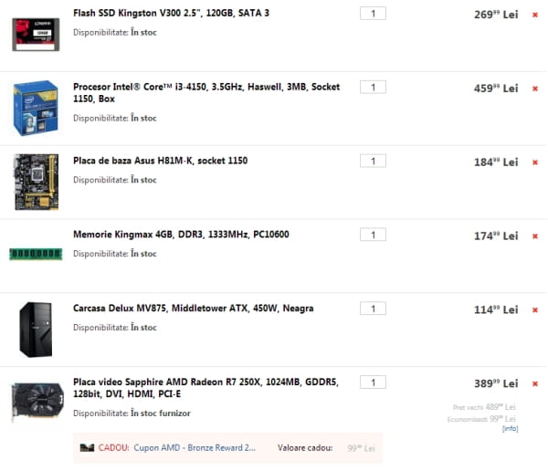Screen dimensions: 548x471
Task: Open Kingston SSD product thumbnail
Action: click(36, 33)
